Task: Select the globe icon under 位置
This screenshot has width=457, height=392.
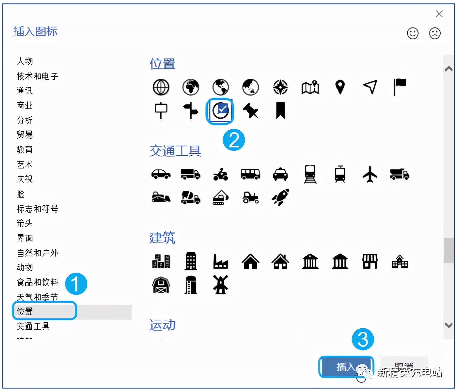Action: click(x=161, y=87)
